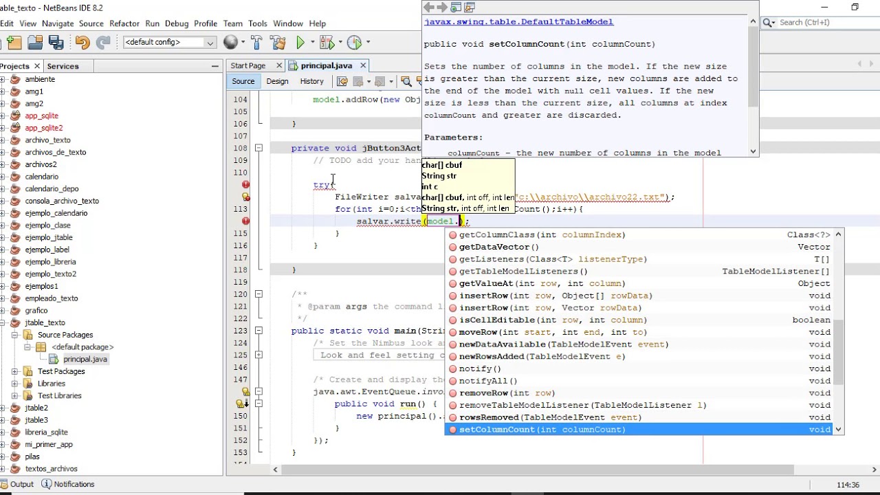Image resolution: width=880 pixels, height=495 pixels.
Task: Expand the ambiente project node
Action: (x=3, y=79)
